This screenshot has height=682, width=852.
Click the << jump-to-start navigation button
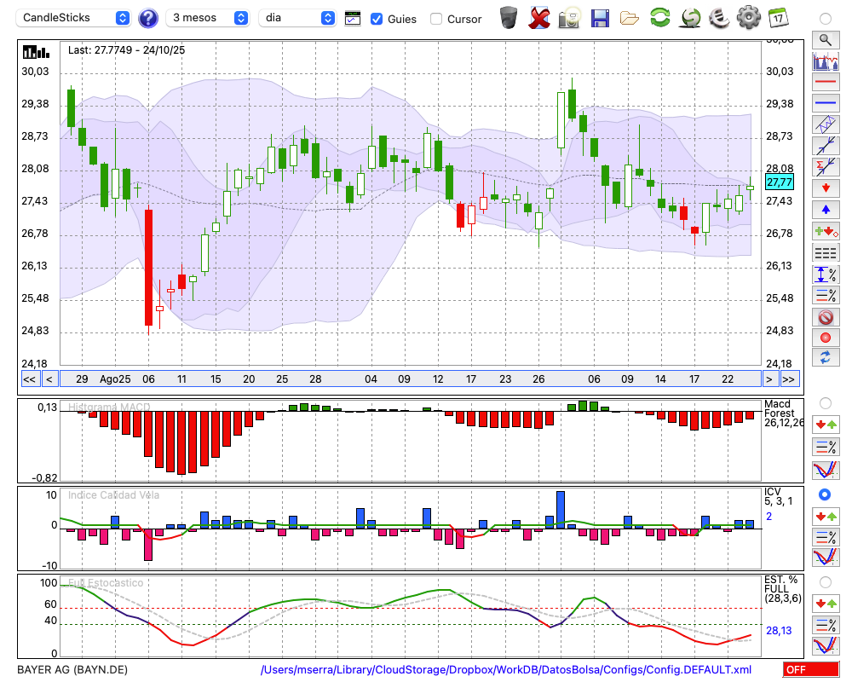pos(29,379)
